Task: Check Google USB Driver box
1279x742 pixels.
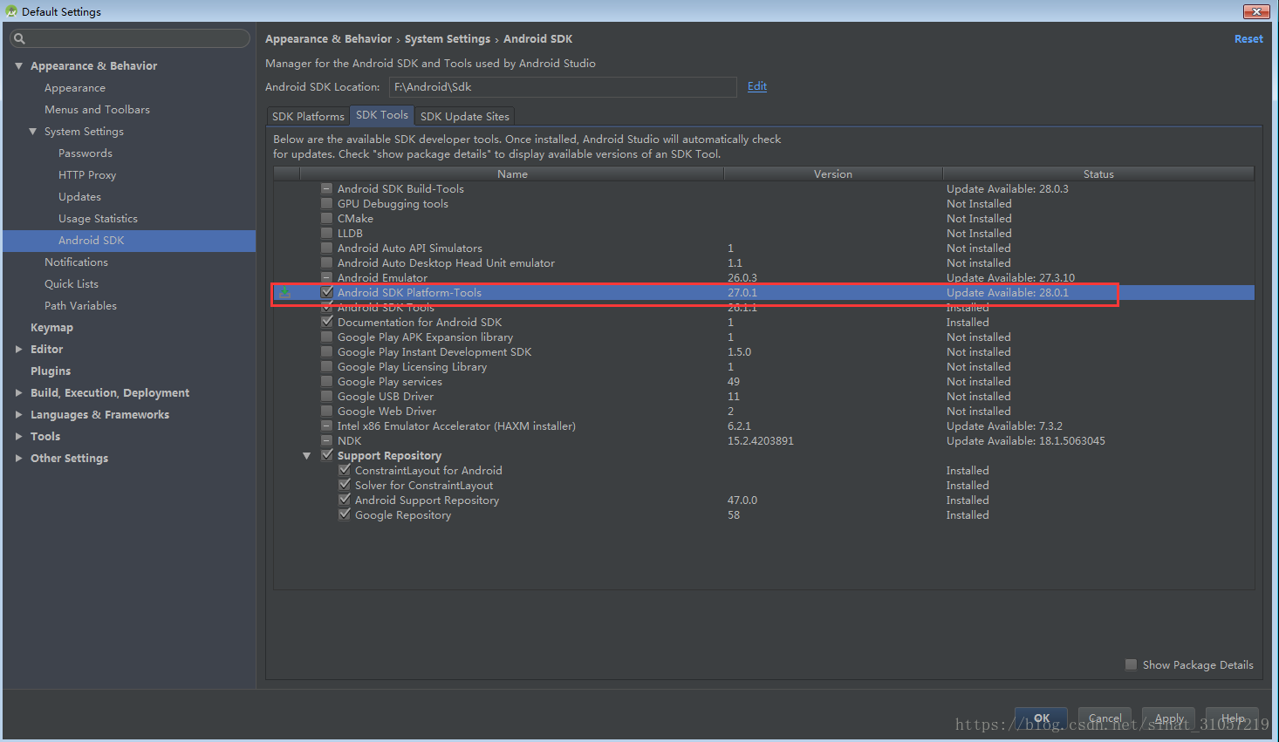Action: [x=326, y=396]
